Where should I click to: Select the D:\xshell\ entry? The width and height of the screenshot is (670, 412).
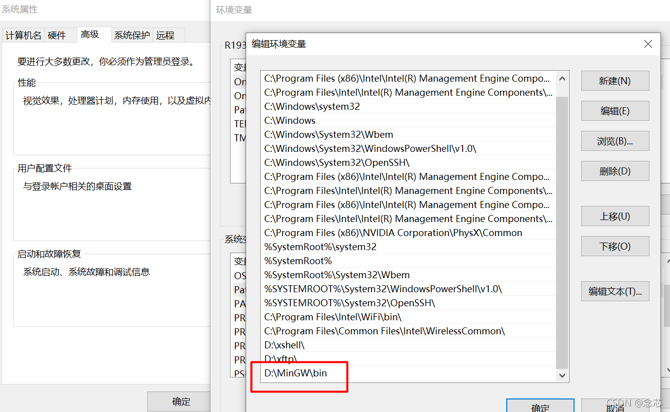coord(408,345)
